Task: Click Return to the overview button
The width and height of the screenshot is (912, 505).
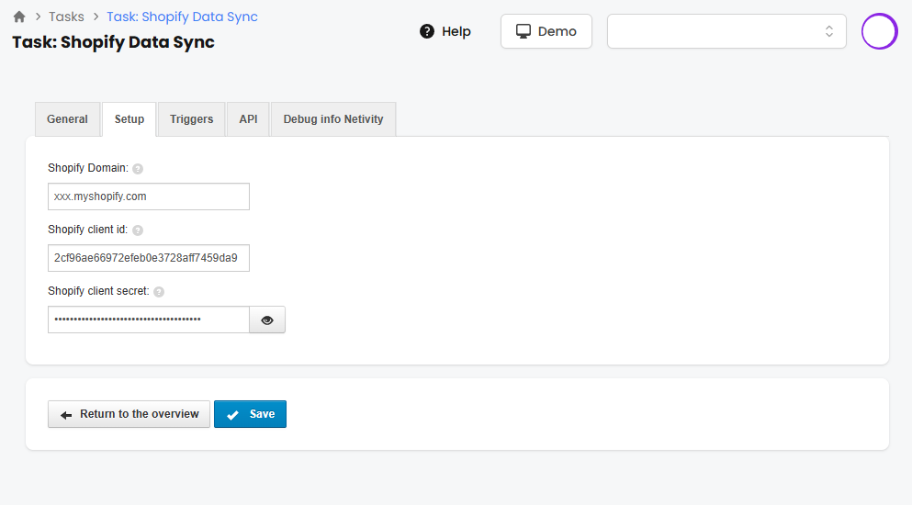Action: click(129, 414)
